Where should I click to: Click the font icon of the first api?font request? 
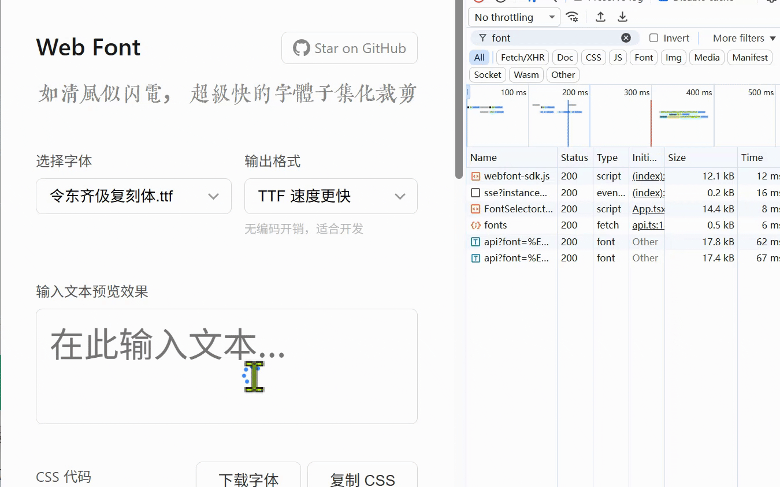tap(476, 242)
